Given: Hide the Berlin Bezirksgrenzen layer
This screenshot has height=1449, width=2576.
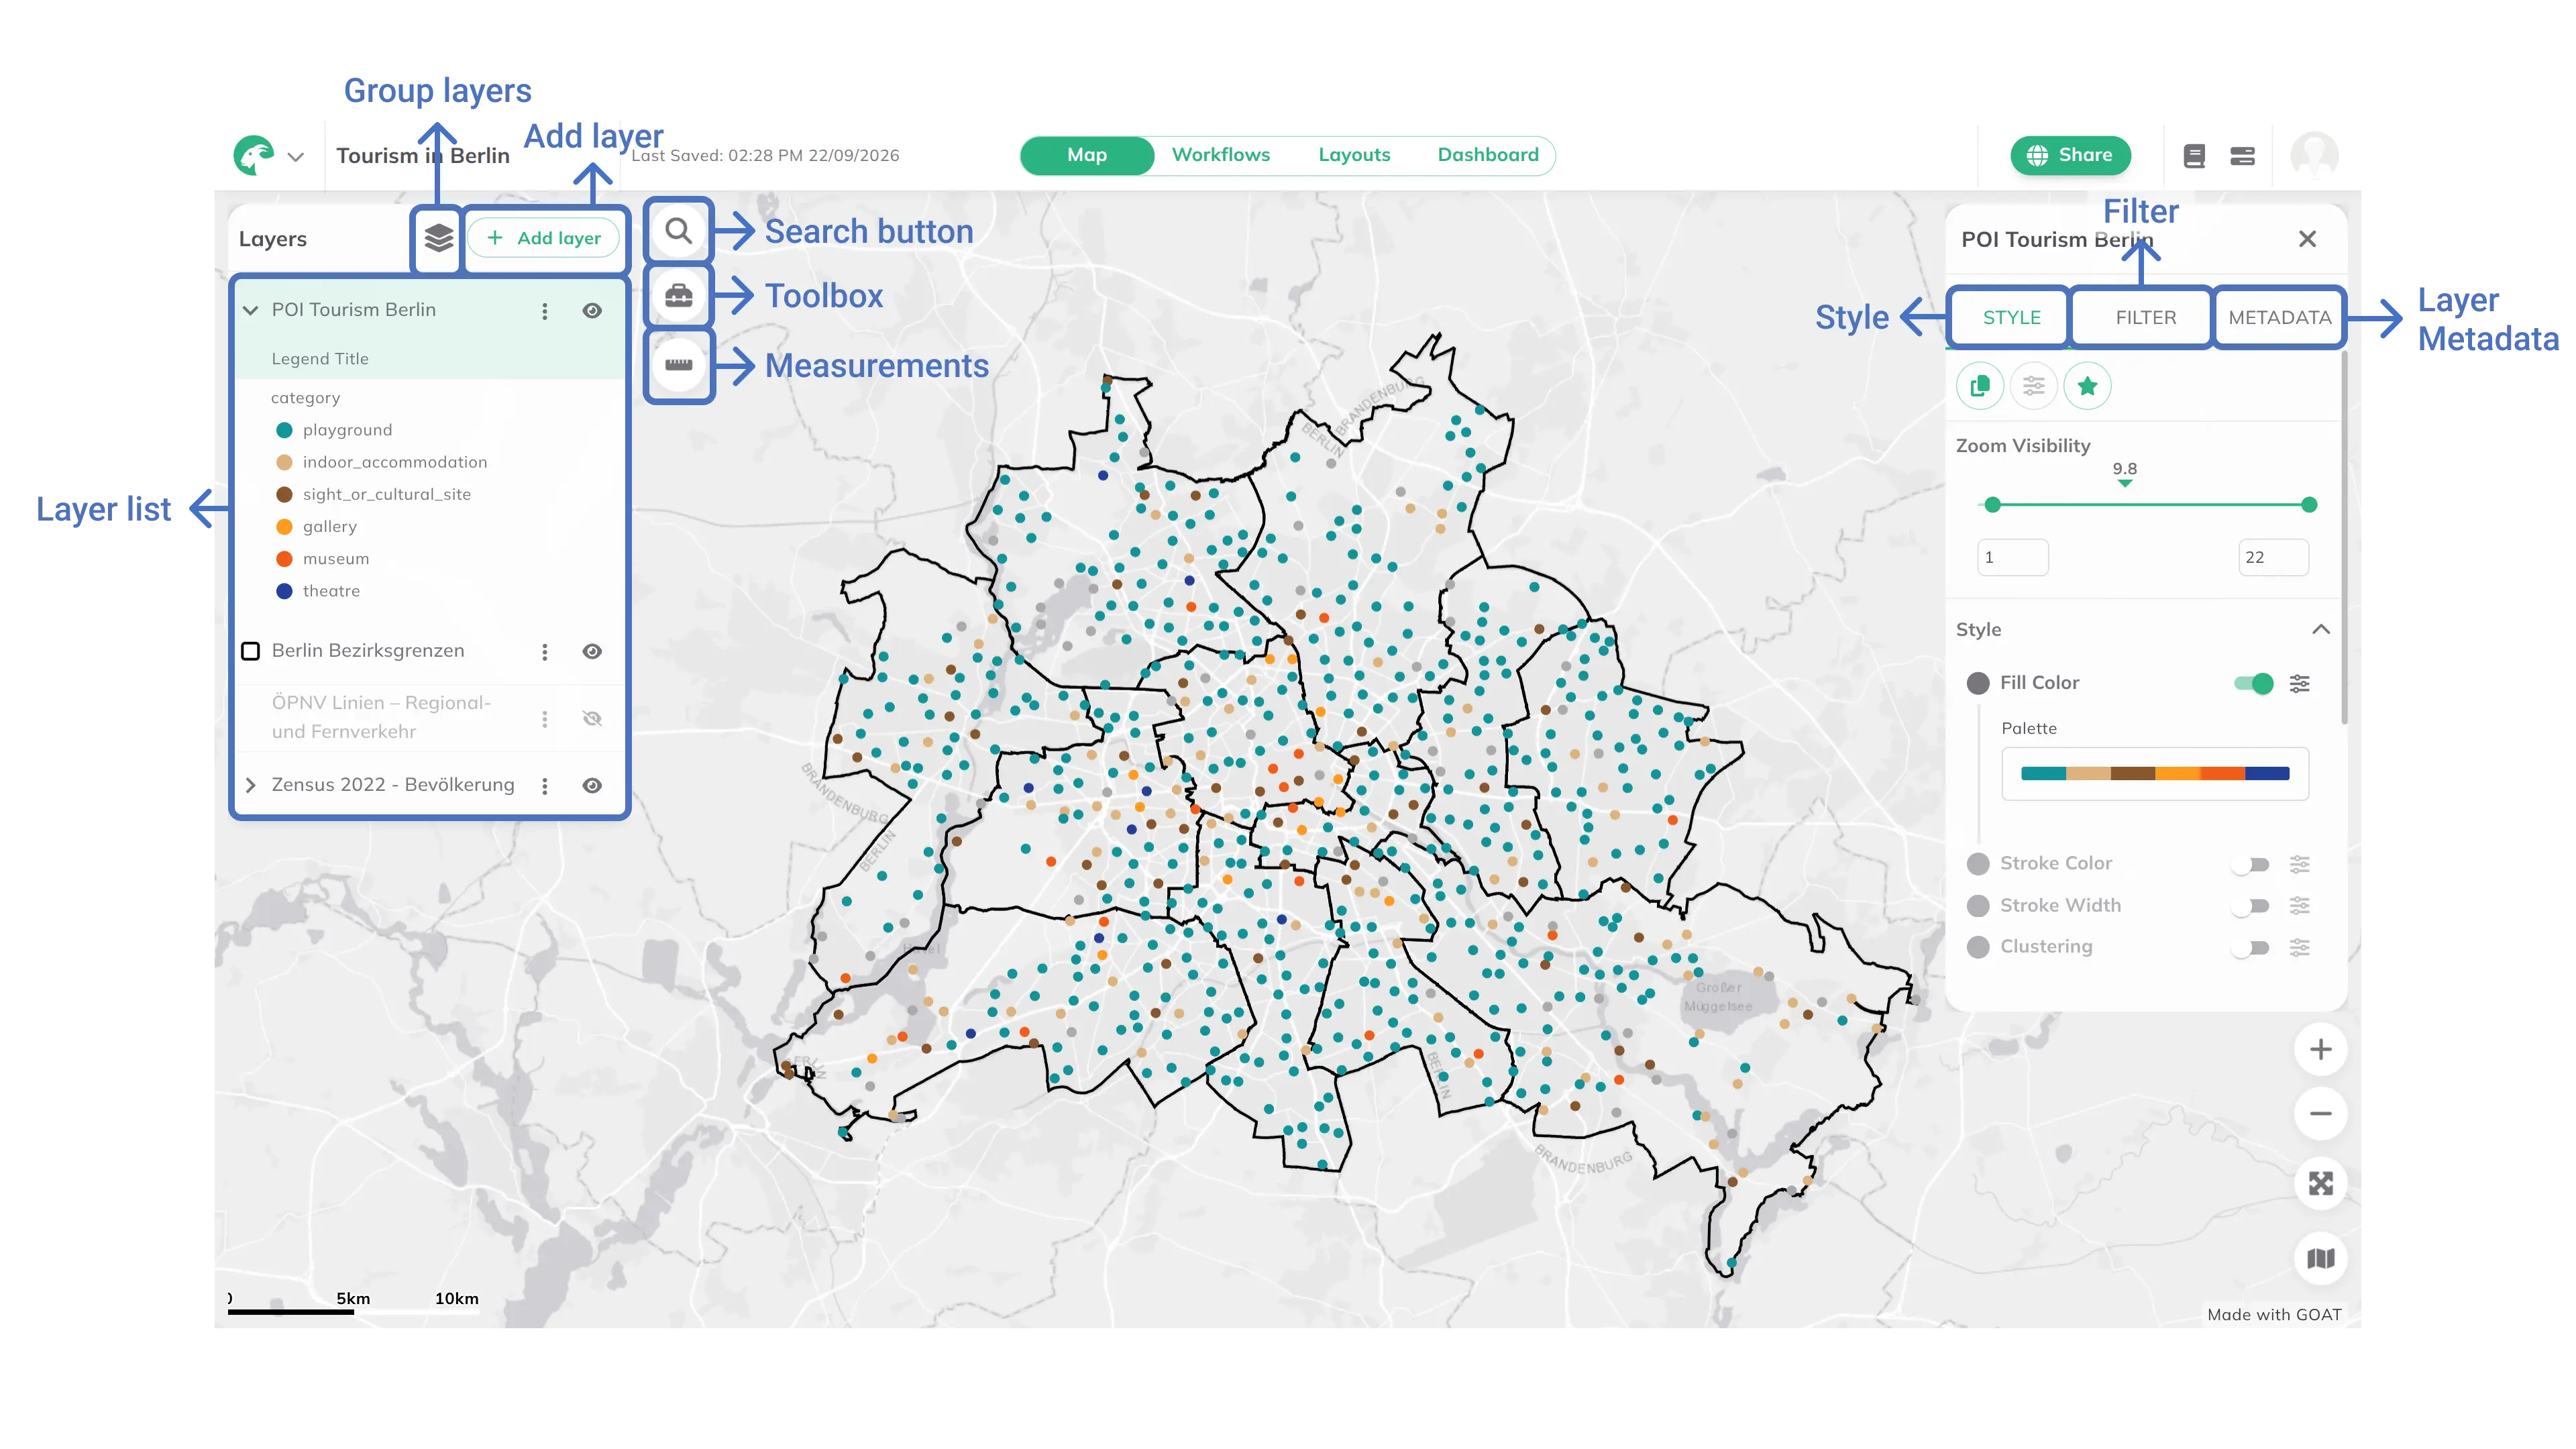Looking at the screenshot, I should [592, 652].
